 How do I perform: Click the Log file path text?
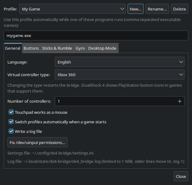[x=96, y=161]
